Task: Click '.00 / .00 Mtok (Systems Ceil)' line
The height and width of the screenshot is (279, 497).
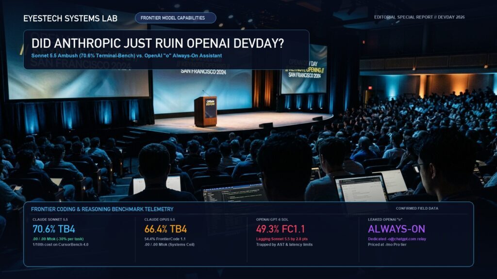Action: 169,244
